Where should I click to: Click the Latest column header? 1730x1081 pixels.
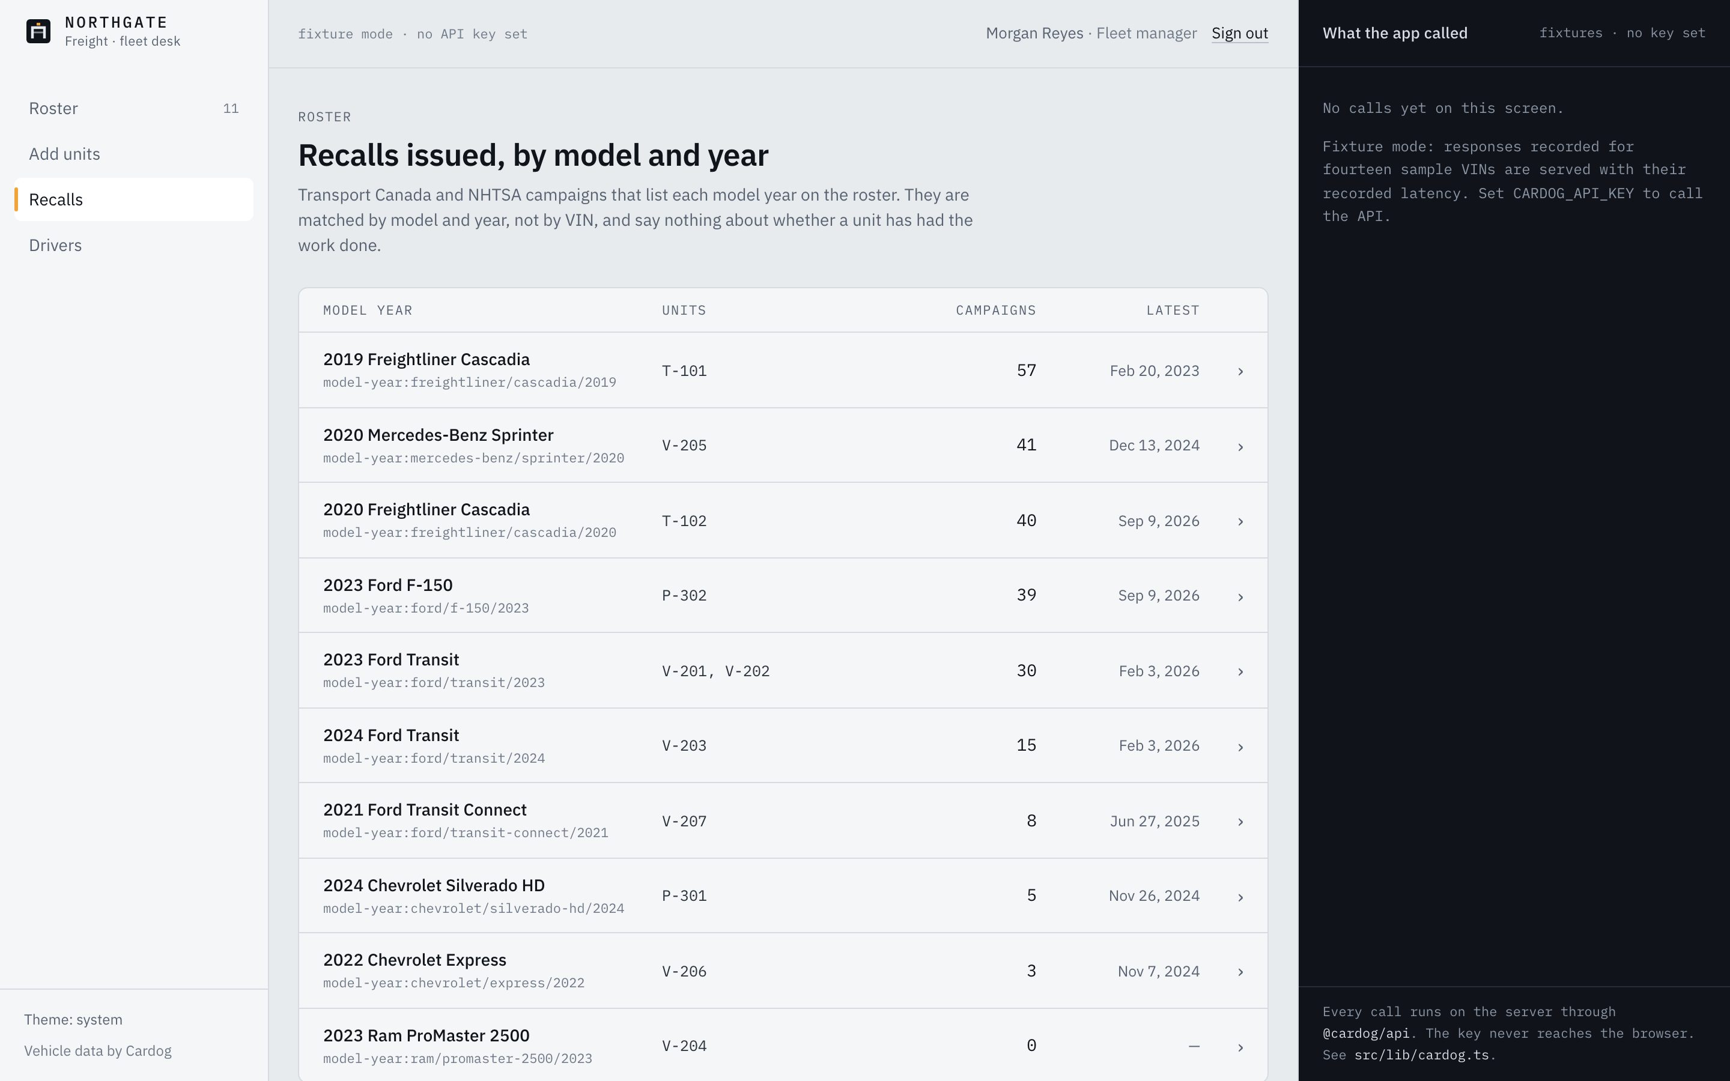coord(1173,310)
